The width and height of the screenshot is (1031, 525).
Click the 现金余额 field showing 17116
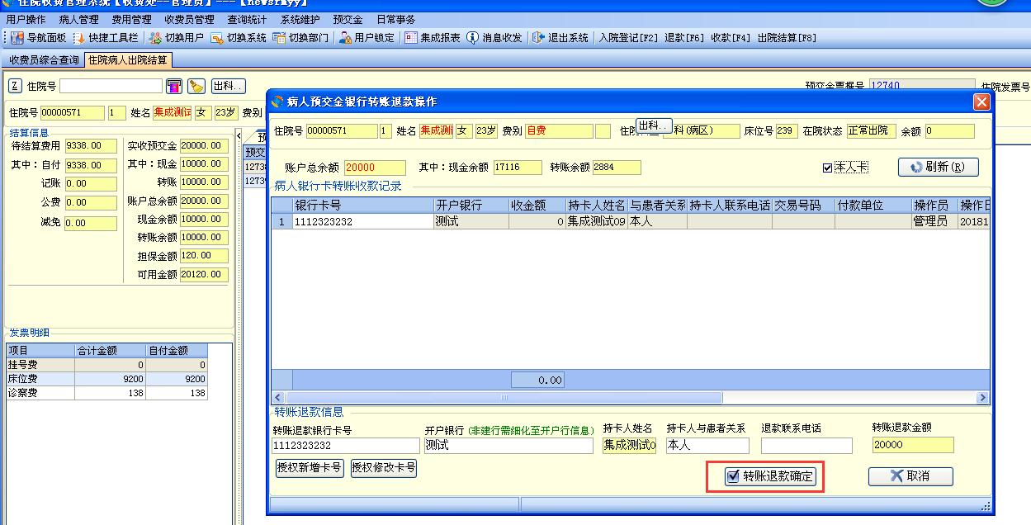(518, 168)
